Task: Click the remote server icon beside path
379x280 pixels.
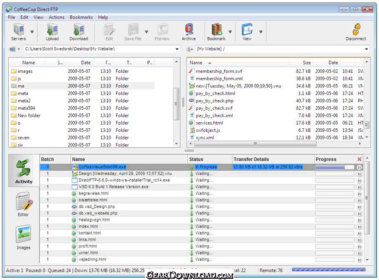Action: 188,49
